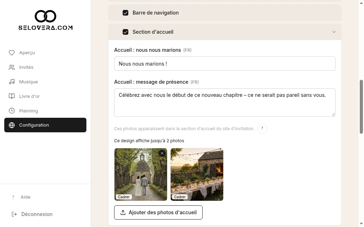Select the Configuration menu item
The image size is (364, 227).
pyautogui.click(x=45, y=125)
